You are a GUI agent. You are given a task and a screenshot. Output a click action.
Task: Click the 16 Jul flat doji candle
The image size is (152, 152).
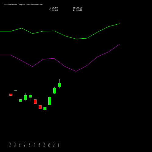coord(16,90)
